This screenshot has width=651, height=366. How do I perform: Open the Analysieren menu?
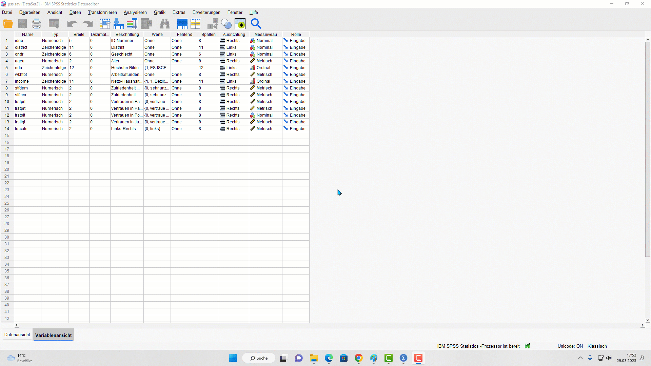point(135,13)
